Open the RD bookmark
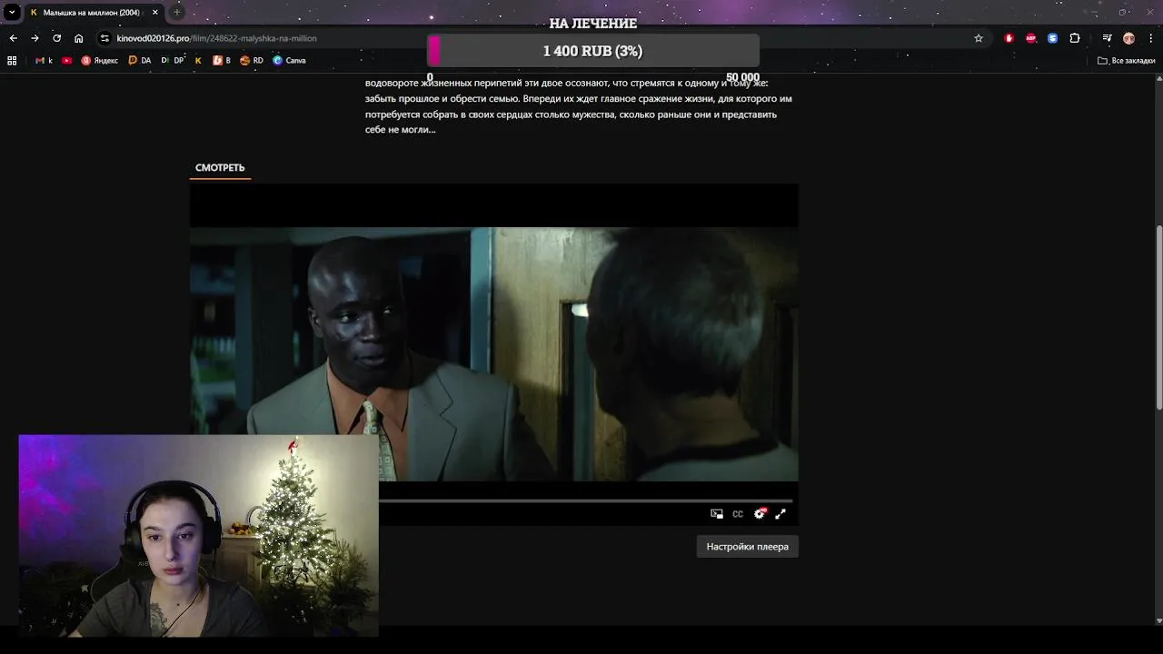Screen dimensions: 1163x654 252,61
